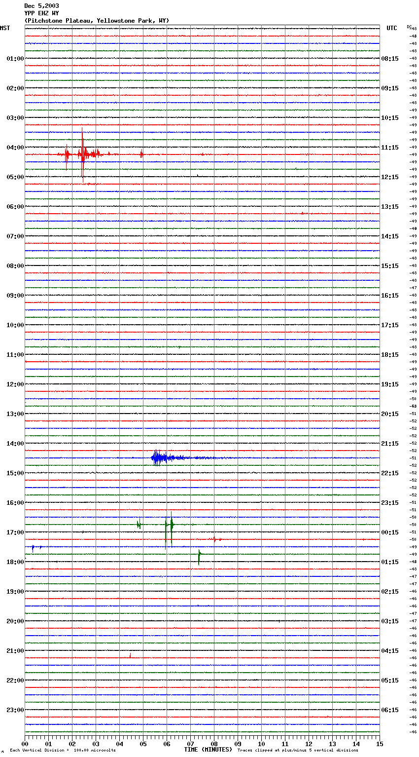Click the blue earthquake waveform on the 14:30 trace
This screenshot has width=419, height=757.
coord(168,458)
